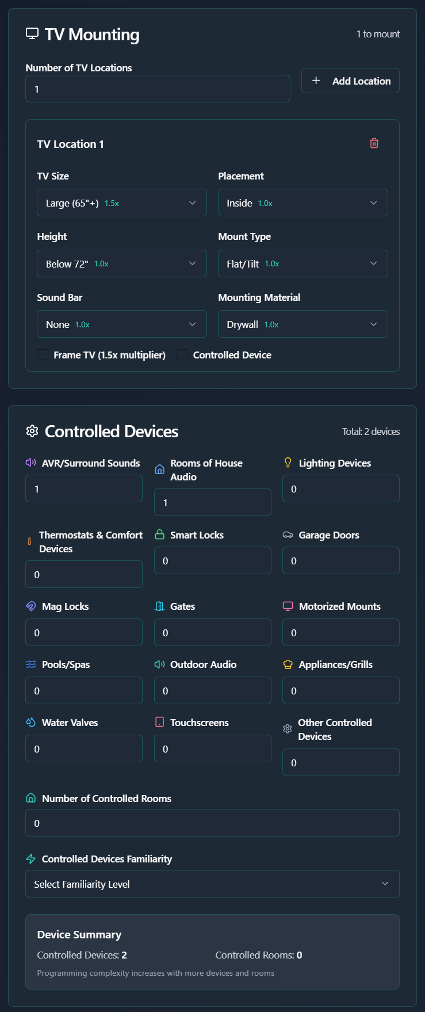Click the Smart Locks padlock icon

click(x=160, y=534)
